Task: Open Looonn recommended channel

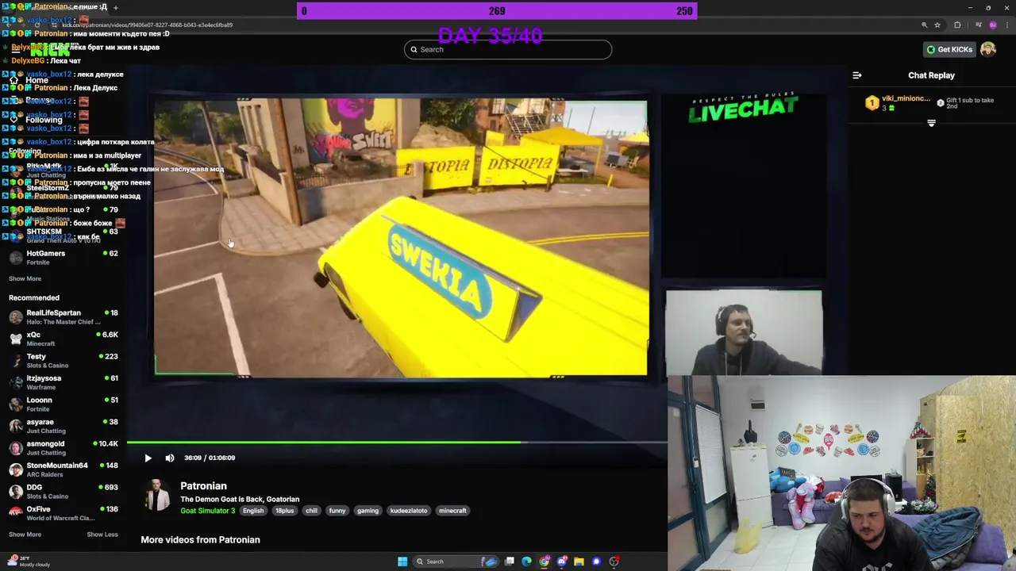Action: [x=63, y=404]
